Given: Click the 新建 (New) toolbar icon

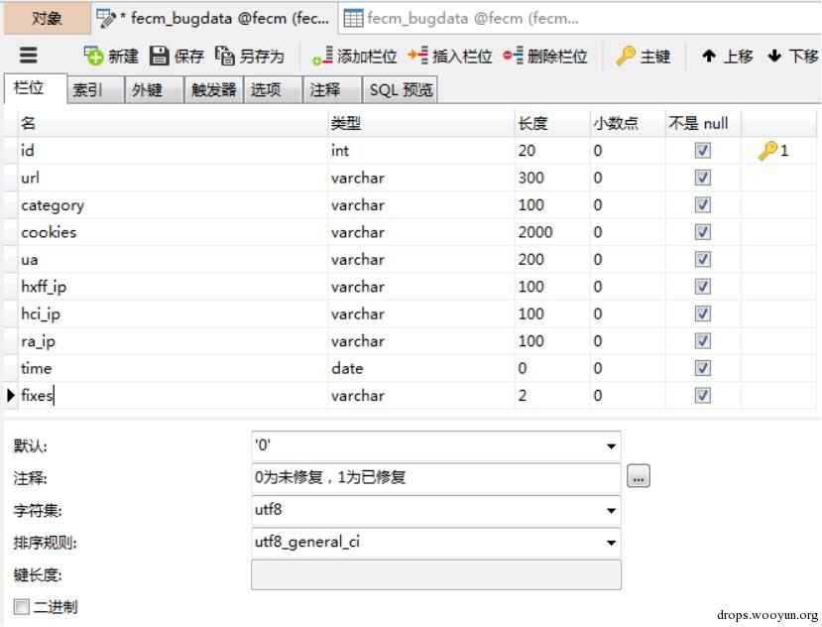Looking at the screenshot, I should coord(94,56).
